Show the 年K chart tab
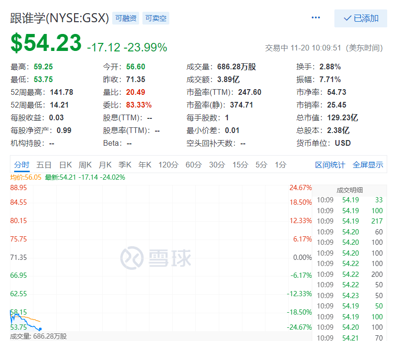Screen dimensions: 399x341 144,165
